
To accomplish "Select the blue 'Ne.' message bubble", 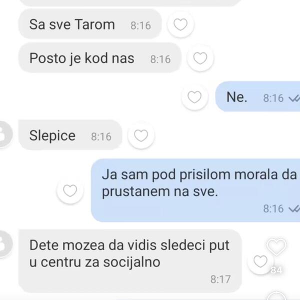I will point(257,96).
